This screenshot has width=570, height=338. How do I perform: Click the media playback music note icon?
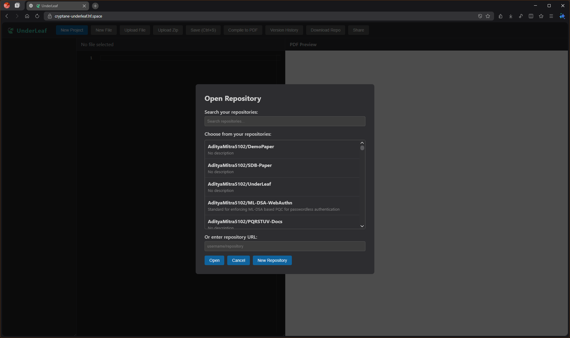tap(521, 16)
